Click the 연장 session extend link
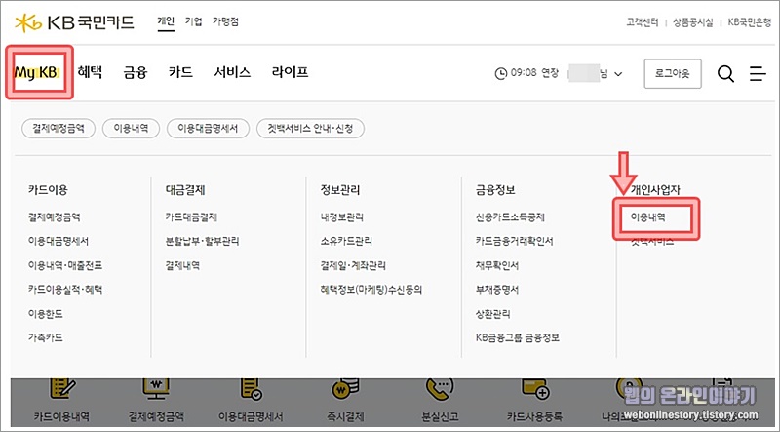This screenshot has width=780, height=432. (550, 73)
